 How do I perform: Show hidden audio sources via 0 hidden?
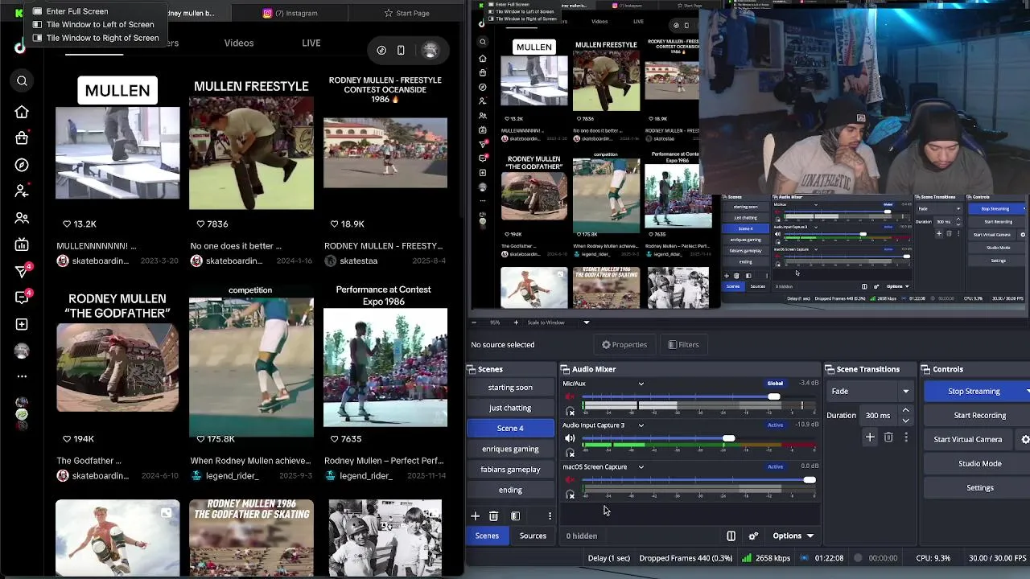(x=581, y=536)
